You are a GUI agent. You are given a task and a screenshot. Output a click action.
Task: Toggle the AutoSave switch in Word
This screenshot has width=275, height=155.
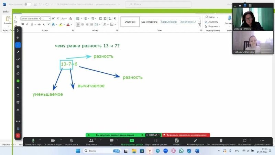tap(27, 4)
